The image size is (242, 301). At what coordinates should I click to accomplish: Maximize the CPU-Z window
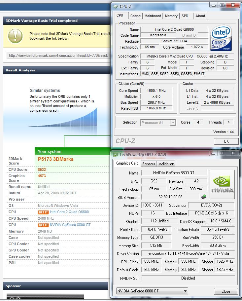click(x=222, y=5)
